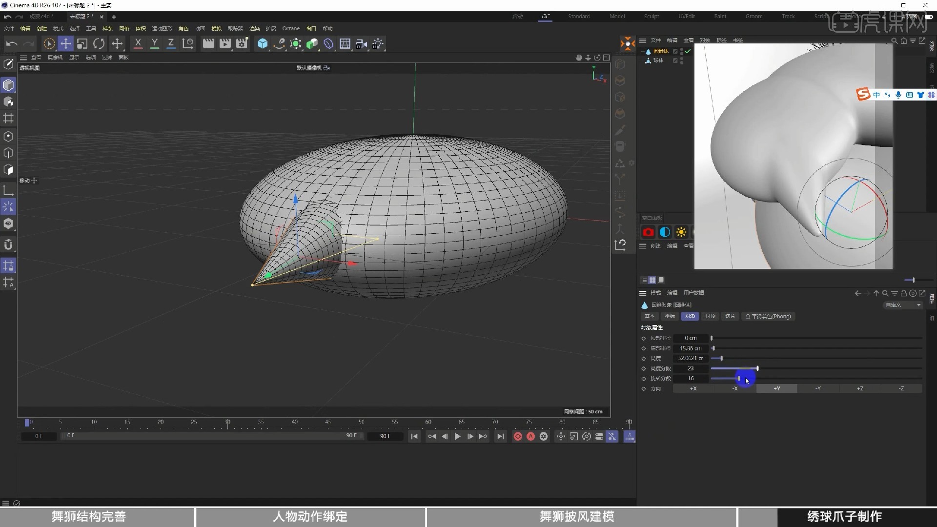Add a light object

(x=378, y=44)
